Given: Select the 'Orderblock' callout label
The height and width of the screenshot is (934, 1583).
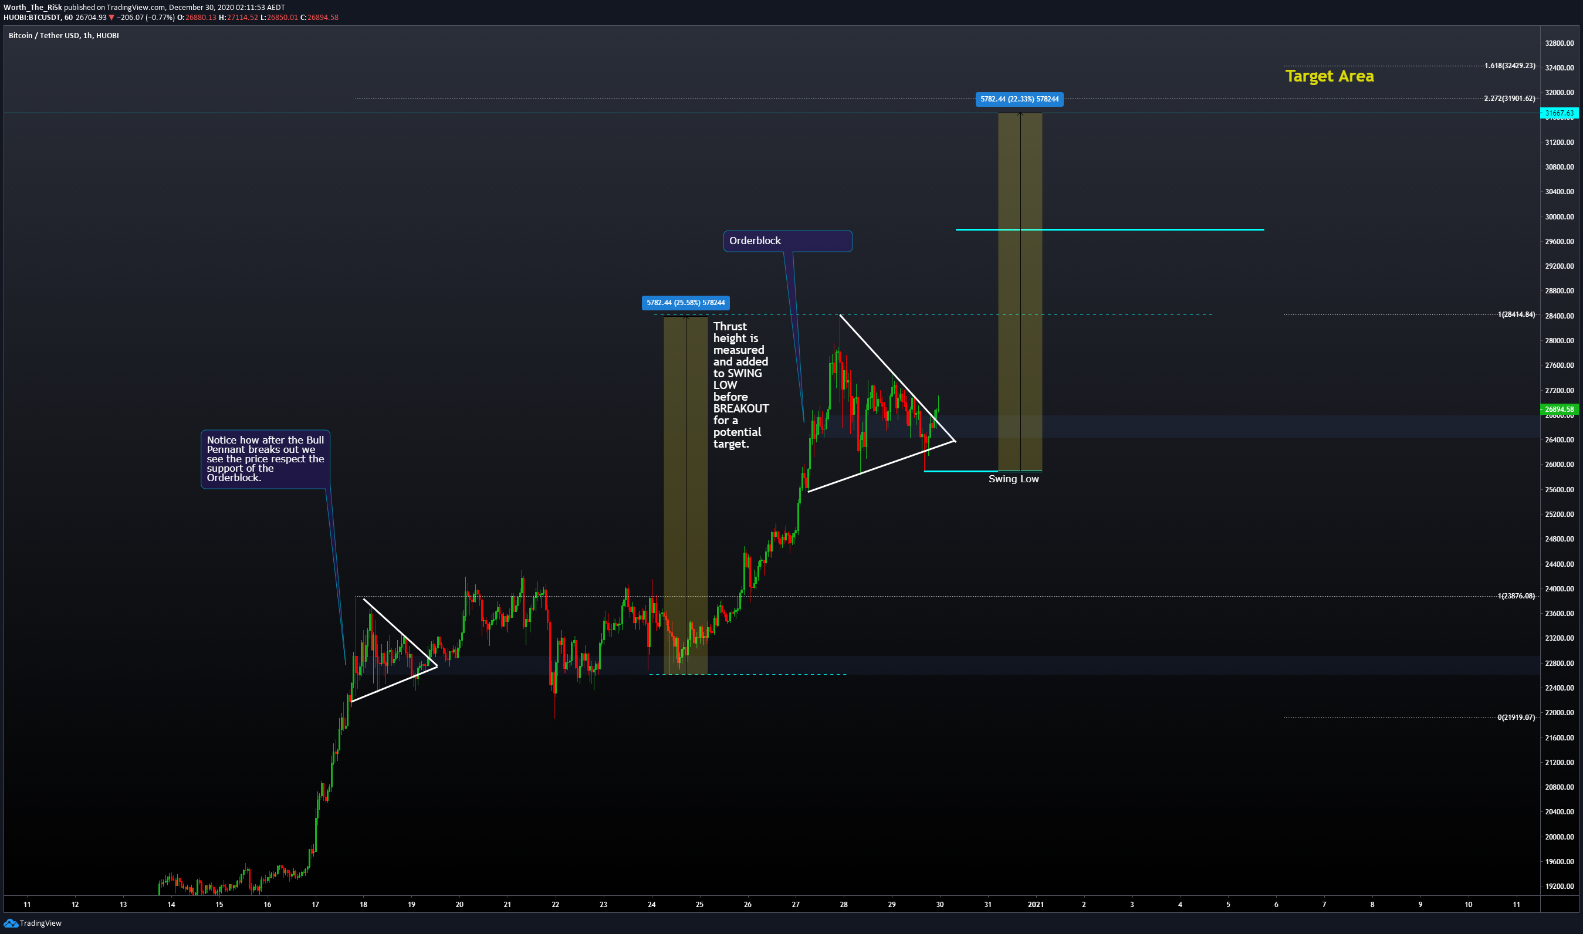Looking at the screenshot, I should click(x=787, y=241).
